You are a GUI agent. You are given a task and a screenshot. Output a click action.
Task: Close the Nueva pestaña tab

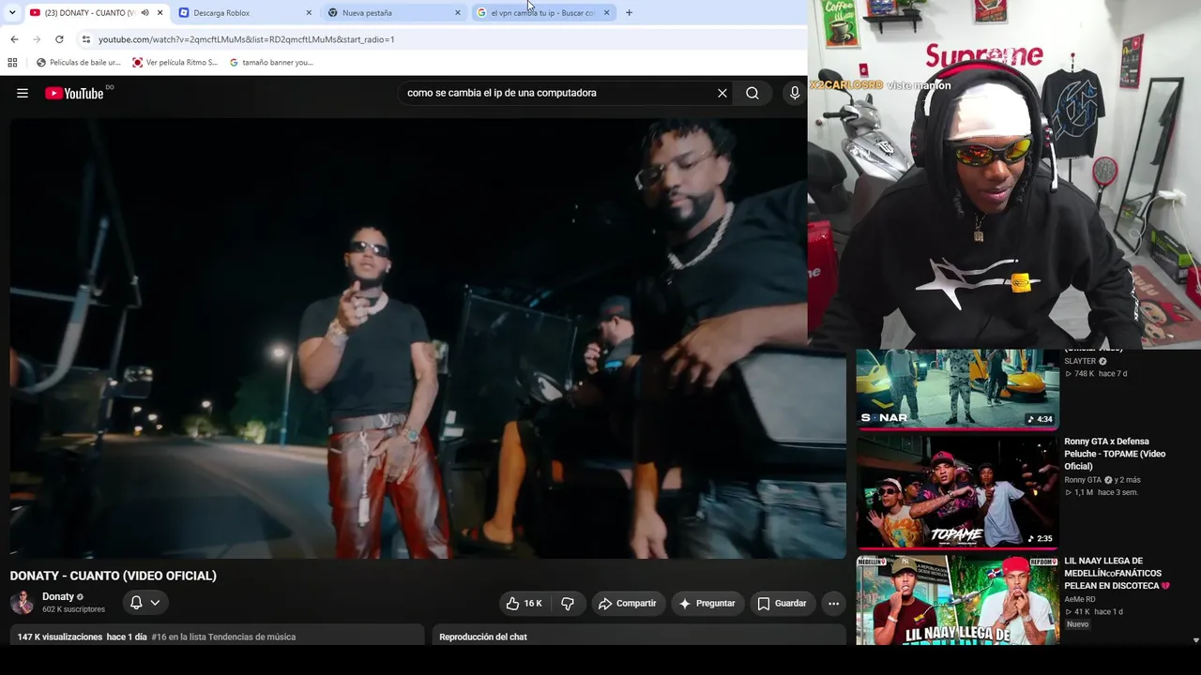click(x=458, y=12)
